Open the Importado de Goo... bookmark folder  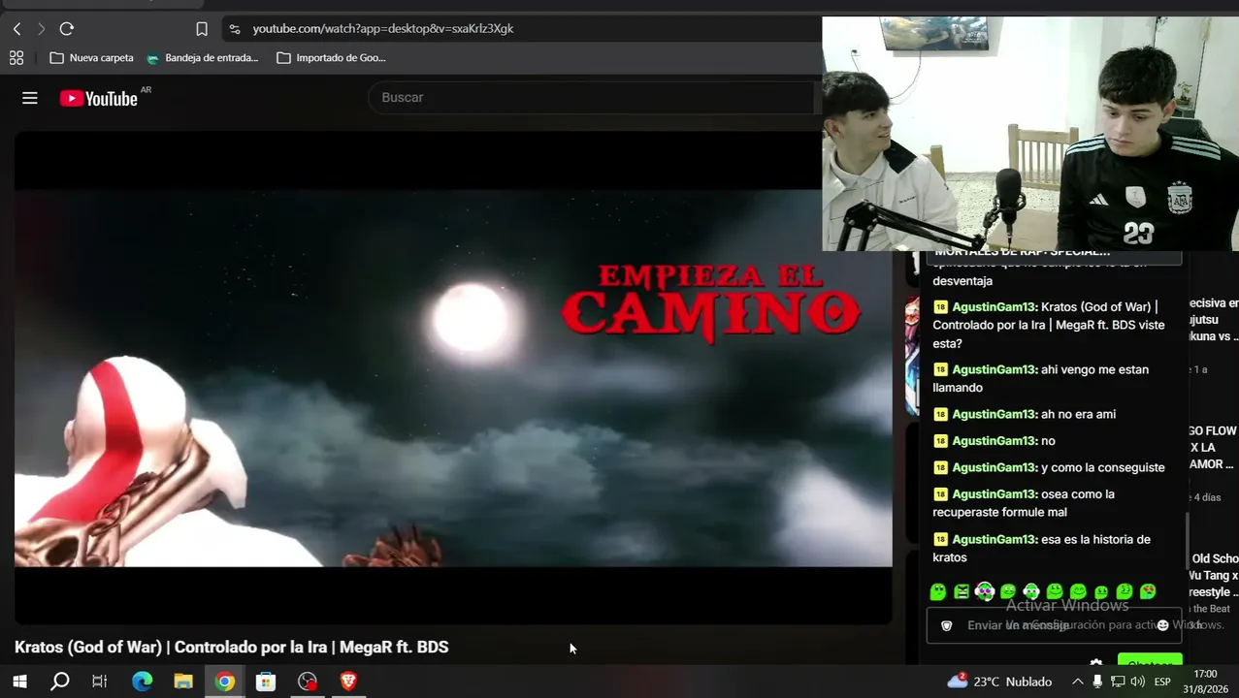(x=331, y=58)
